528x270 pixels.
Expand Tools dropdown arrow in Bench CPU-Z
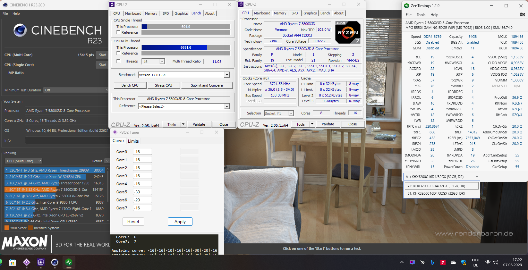(x=183, y=124)
